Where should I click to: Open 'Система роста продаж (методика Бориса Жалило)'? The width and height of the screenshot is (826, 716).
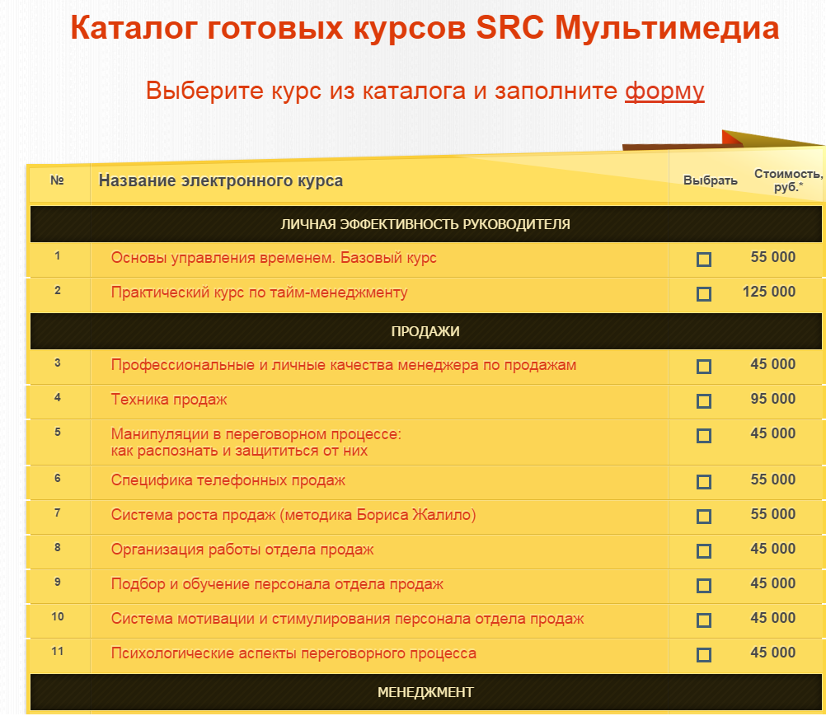293,515
